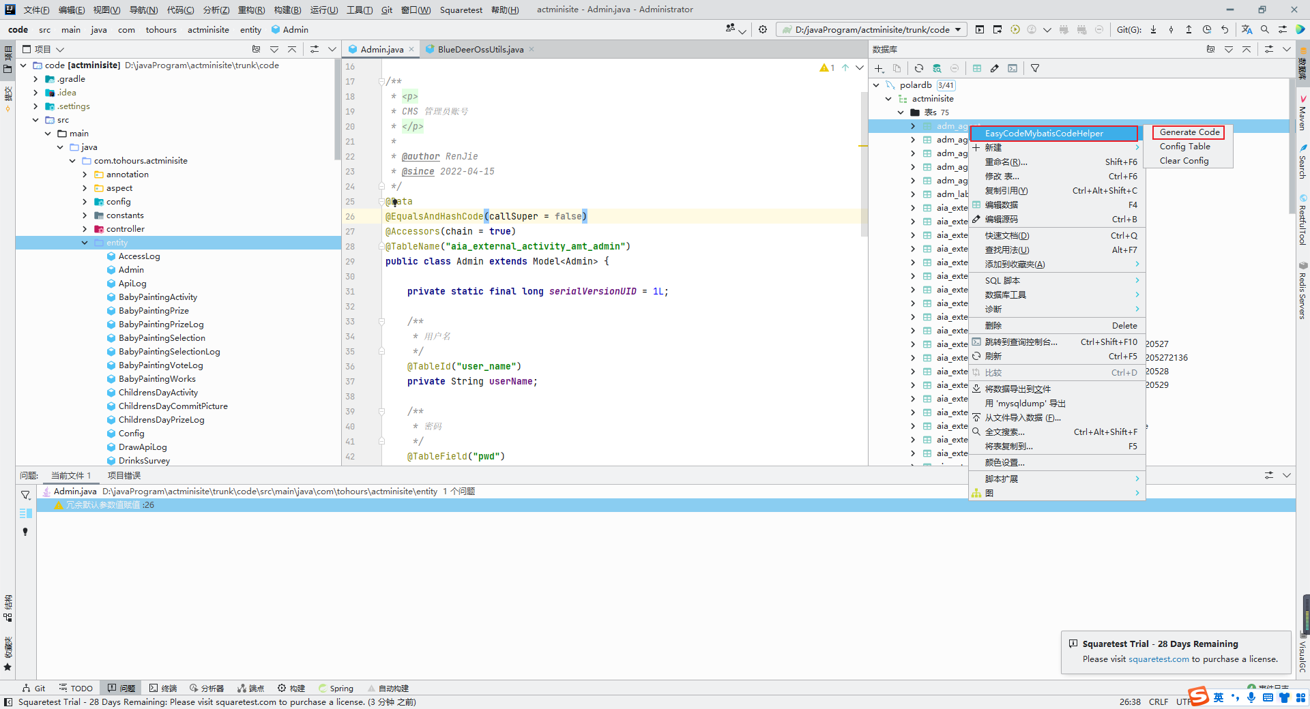Click the Git push arrow icon
This screenshot has width=1310, height=709.
[x=1189, y=29]
